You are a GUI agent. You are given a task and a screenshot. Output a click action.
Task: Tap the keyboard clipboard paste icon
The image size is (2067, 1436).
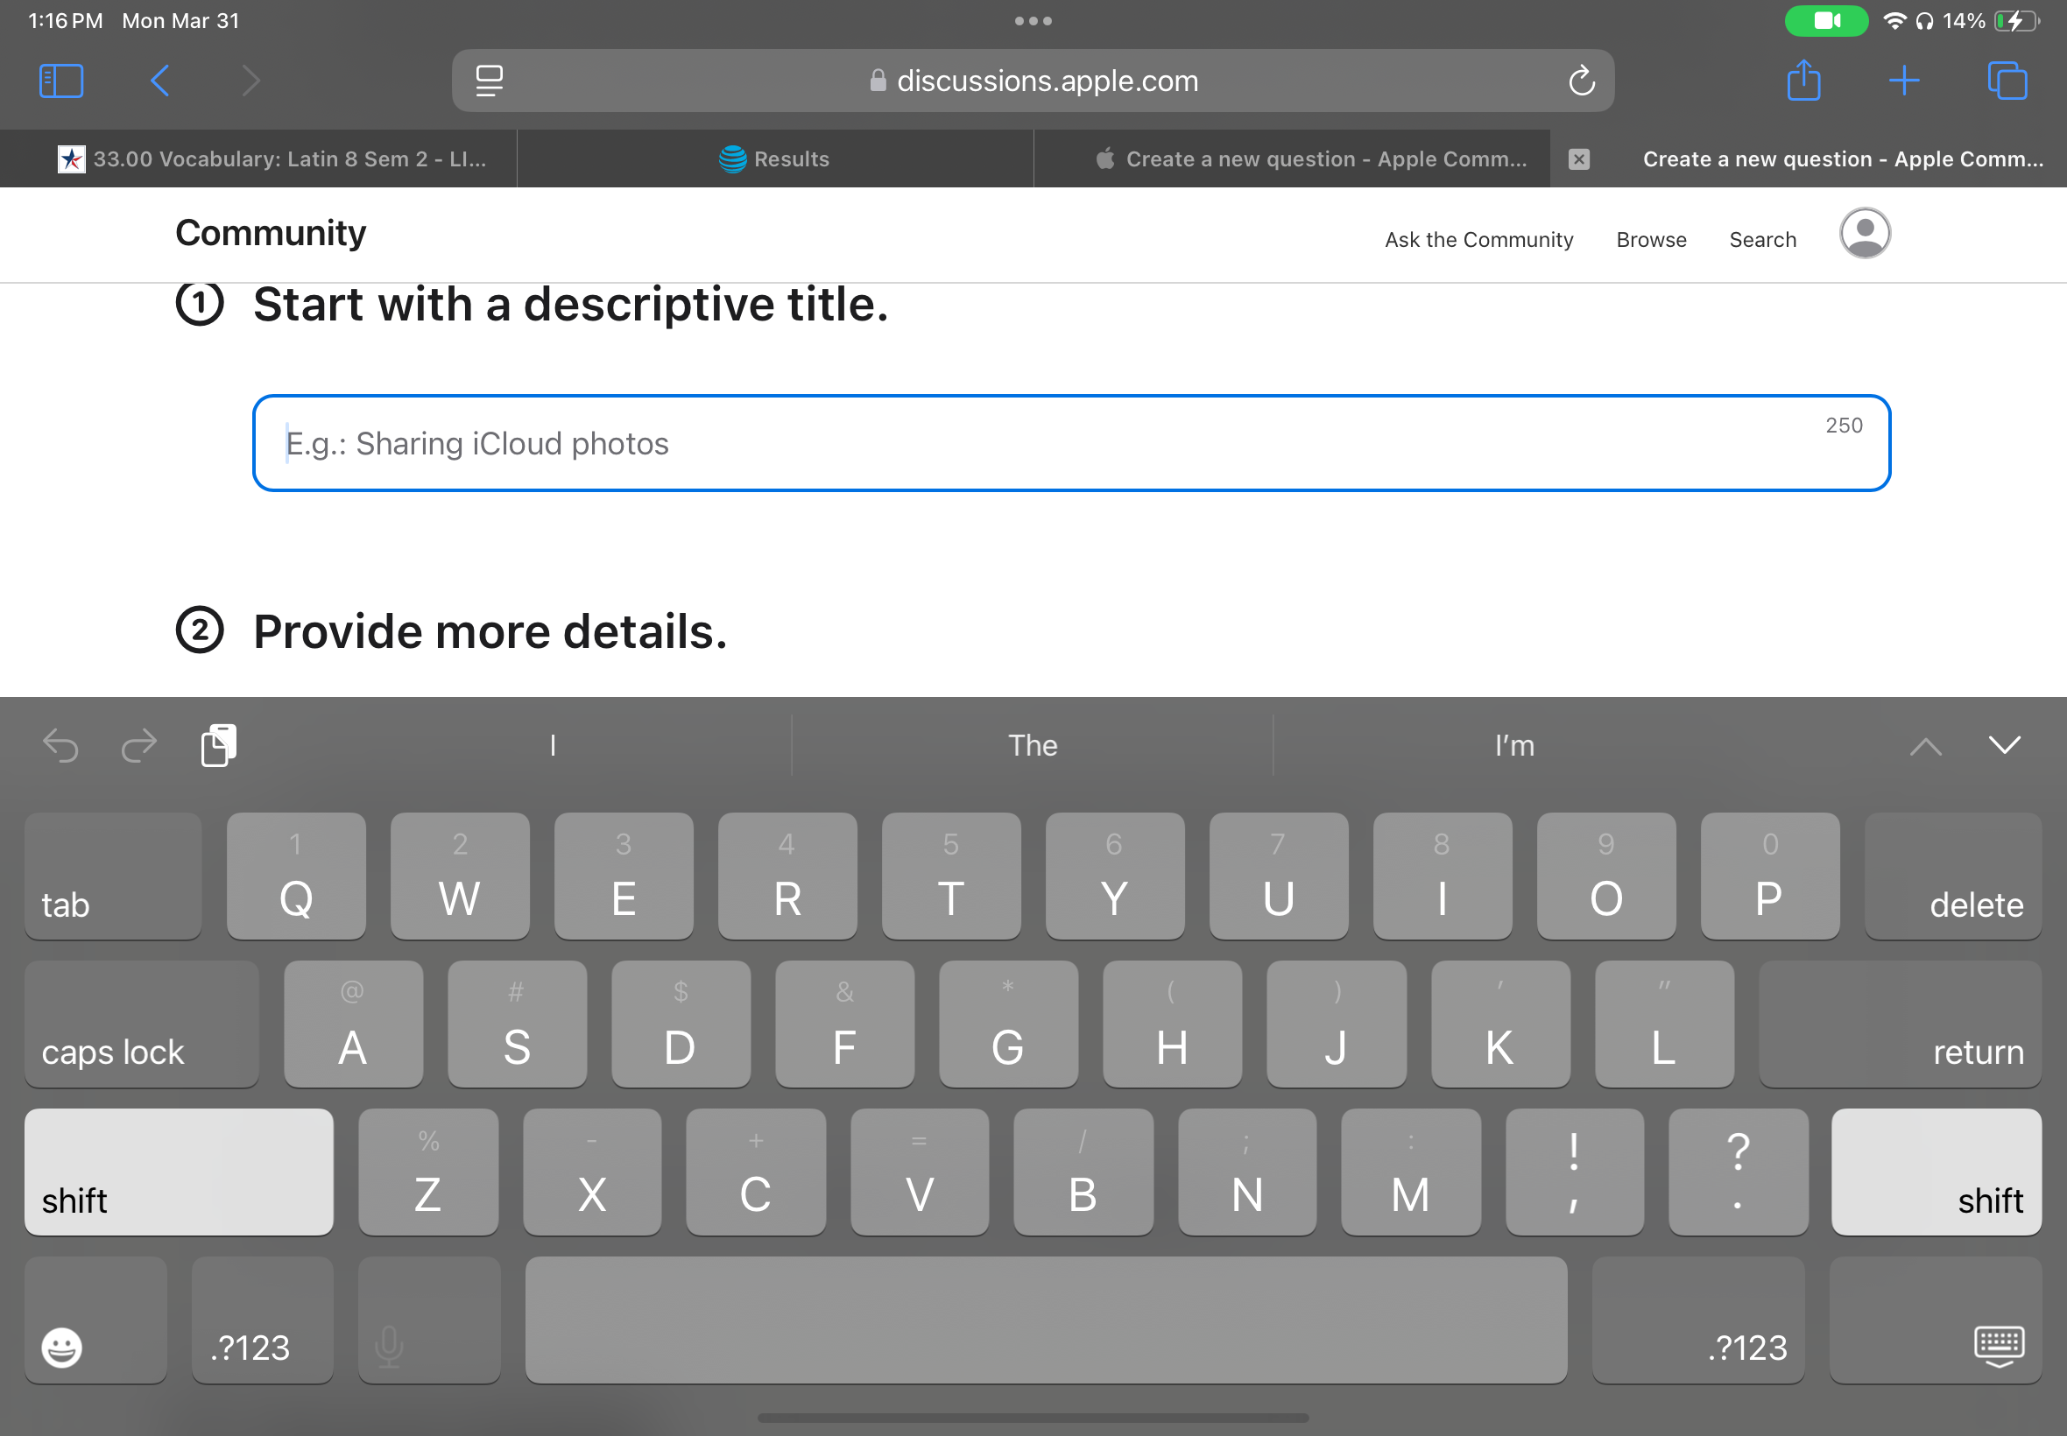[219, 745]
